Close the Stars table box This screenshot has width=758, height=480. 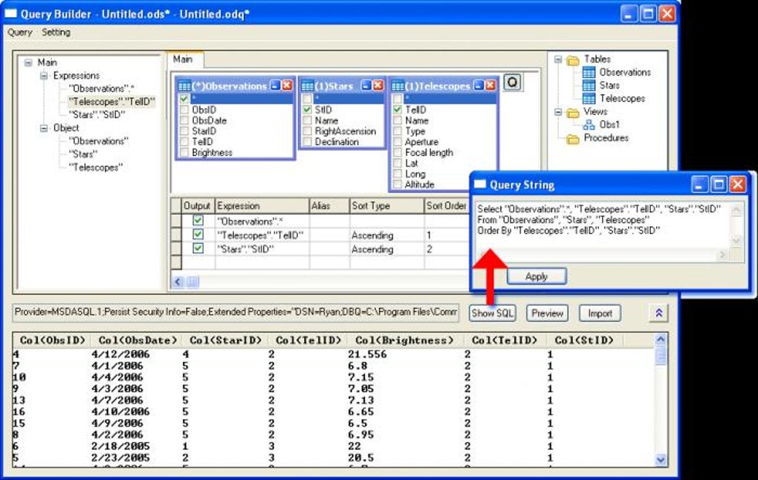378,85
